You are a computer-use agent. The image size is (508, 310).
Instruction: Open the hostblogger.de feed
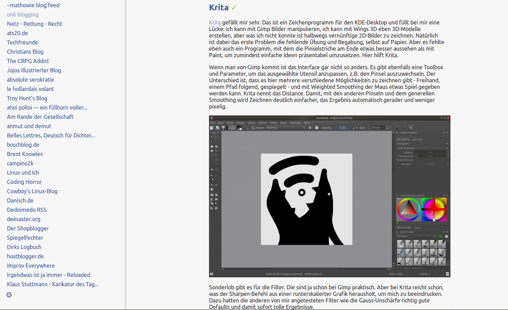click(25, 256)
